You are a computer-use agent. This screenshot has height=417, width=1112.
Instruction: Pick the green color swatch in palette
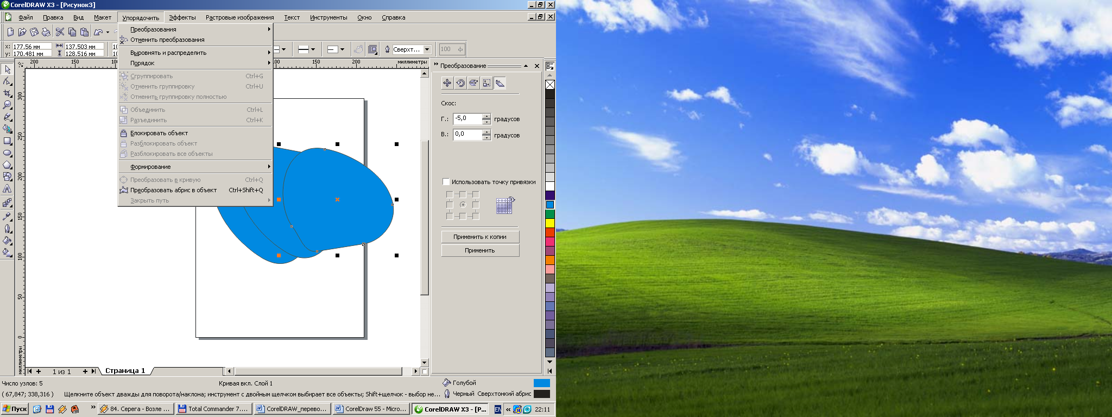550,214
